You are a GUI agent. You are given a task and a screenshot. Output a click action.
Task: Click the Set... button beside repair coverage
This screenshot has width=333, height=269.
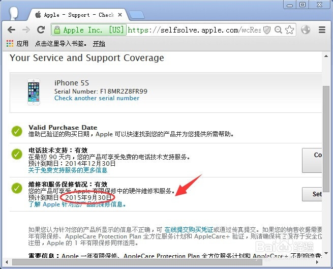pos(312,194)
